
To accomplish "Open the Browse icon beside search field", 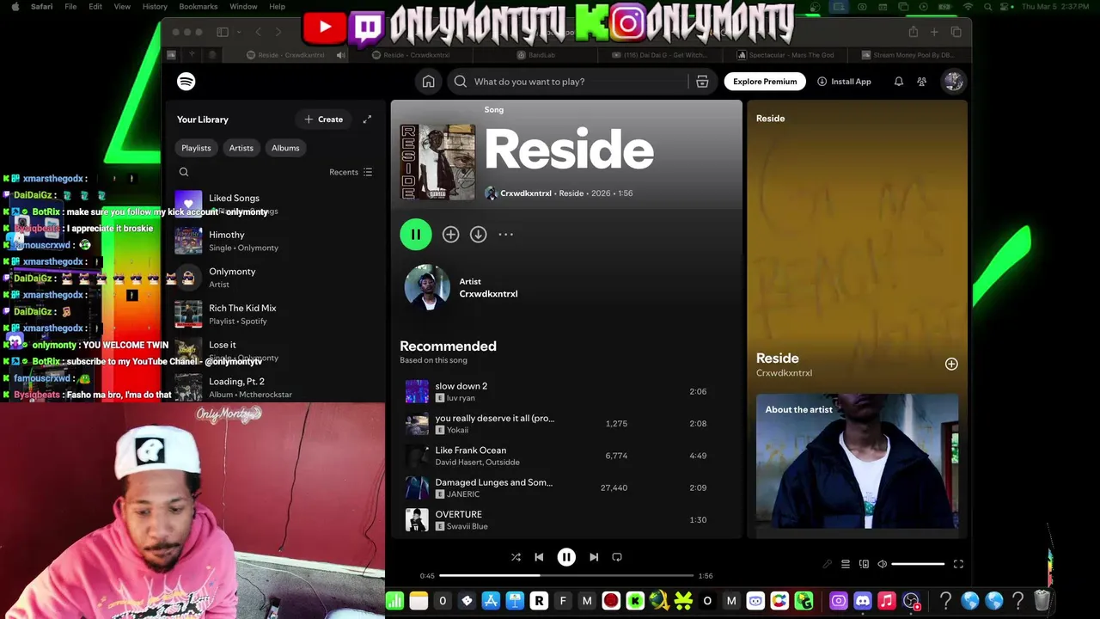I will click(x=702, y=82).
